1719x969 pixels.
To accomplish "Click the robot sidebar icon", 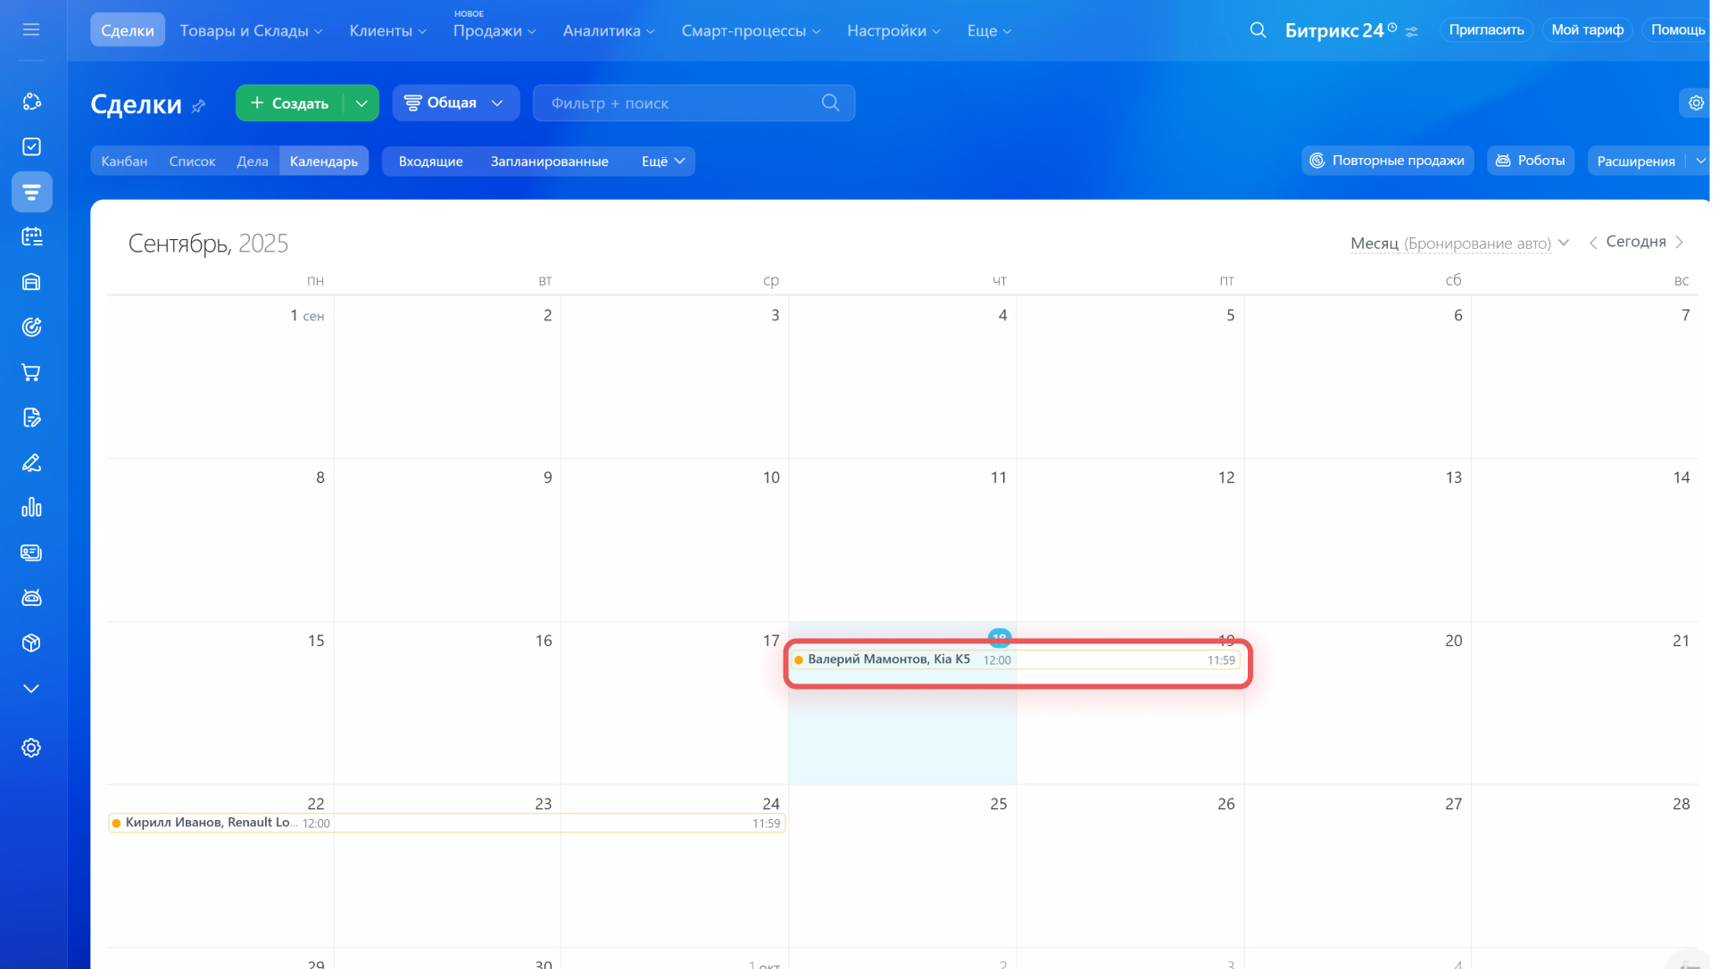I will (31, 598).
